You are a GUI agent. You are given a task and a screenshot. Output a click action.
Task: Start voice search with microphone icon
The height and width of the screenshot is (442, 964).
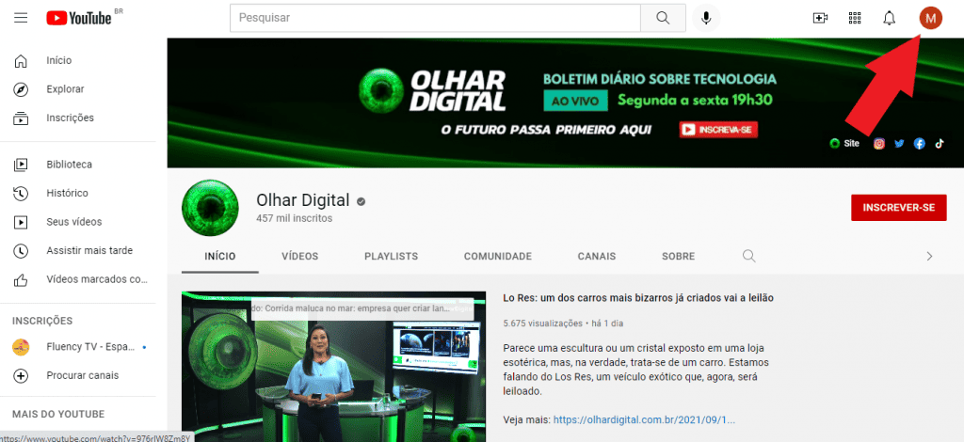pyautogui.click(x=706, y=18)
